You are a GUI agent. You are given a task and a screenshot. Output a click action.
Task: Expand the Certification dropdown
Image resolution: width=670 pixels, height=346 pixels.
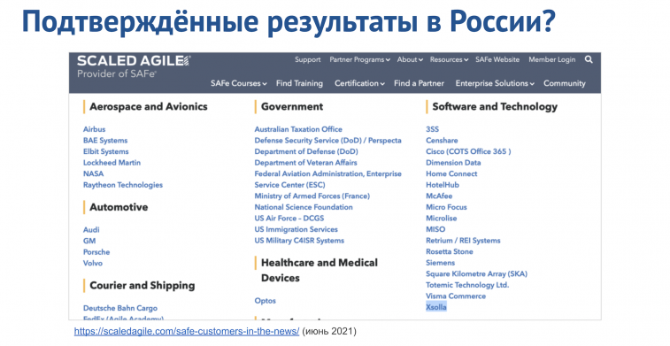(359, 83)
